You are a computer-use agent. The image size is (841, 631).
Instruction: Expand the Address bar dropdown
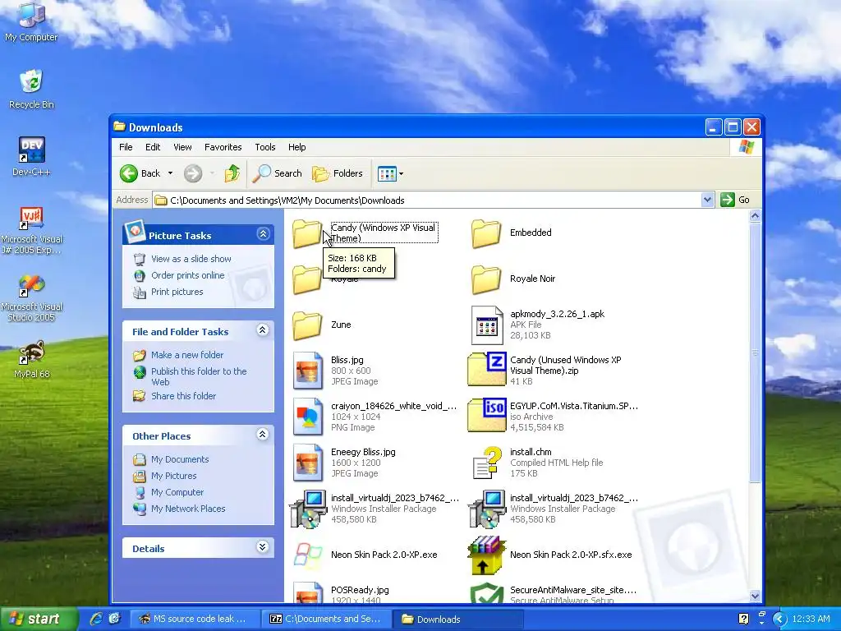tap(707, 200)
